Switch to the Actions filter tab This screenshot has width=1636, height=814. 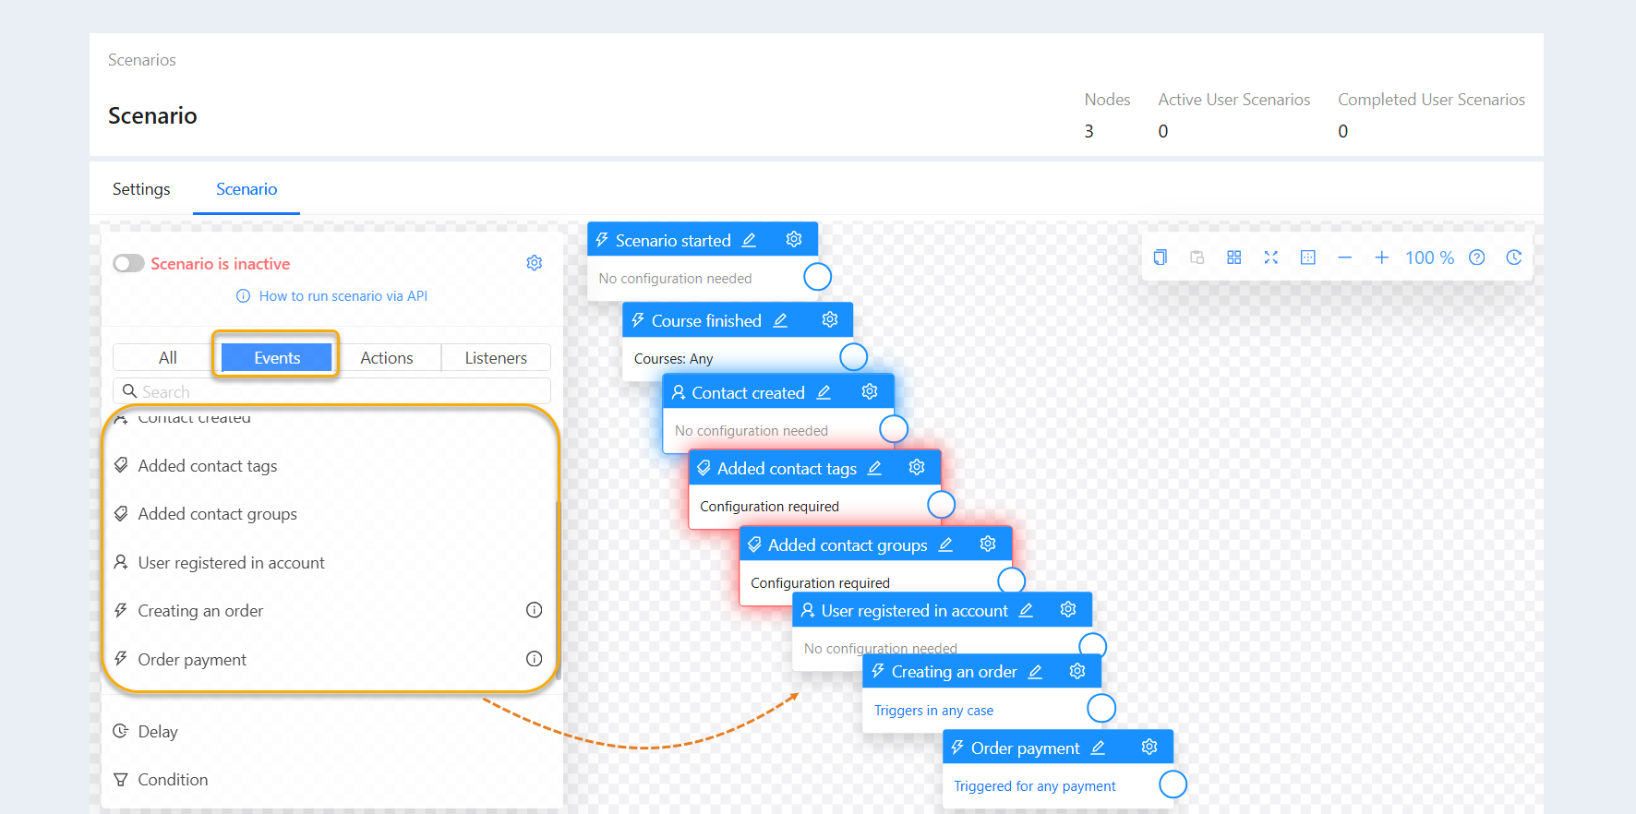(387, 357)
